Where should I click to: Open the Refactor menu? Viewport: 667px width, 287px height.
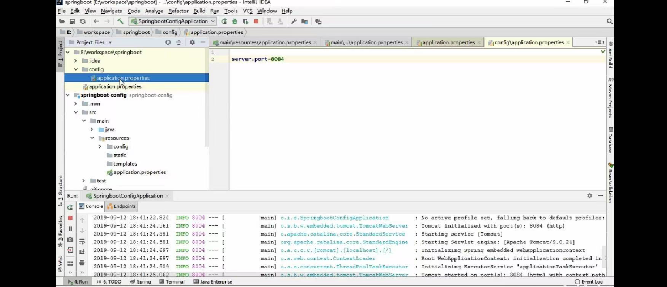pyautogui.click(x=179, y=11)
